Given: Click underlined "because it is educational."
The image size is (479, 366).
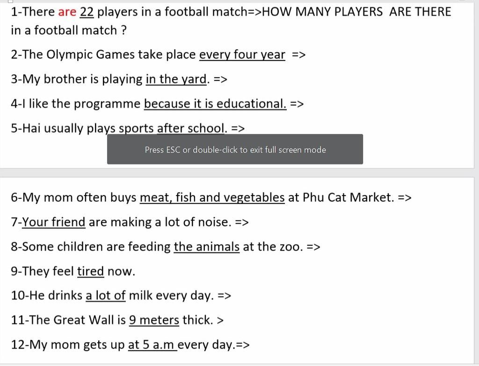Looking at the screenshot, I should pos(215,103).
